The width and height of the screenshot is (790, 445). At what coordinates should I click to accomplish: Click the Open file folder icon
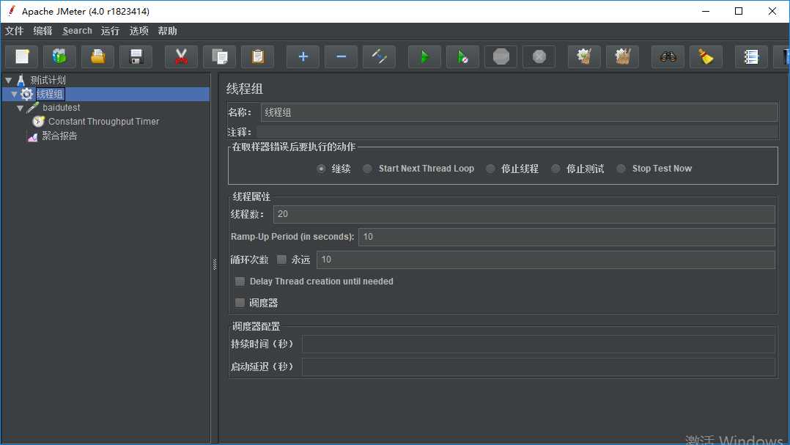click(97, 56)
